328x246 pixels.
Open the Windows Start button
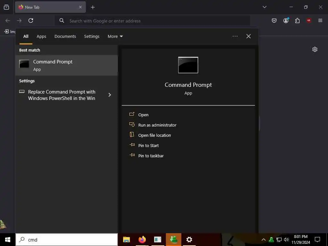point(8,240)
